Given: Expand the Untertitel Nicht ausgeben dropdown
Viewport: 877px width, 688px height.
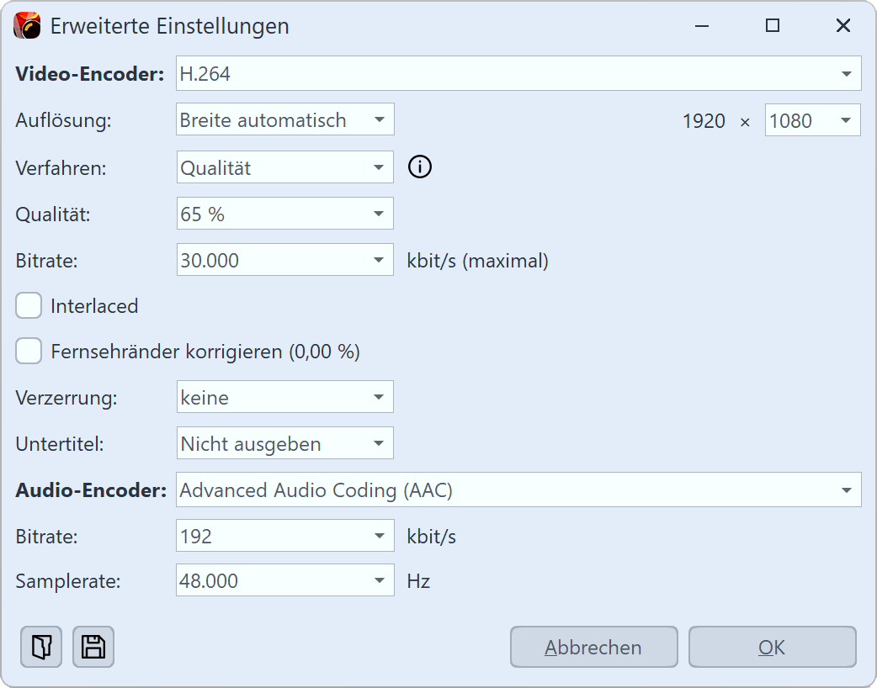Looking at the screenshot, I should 284,444.
